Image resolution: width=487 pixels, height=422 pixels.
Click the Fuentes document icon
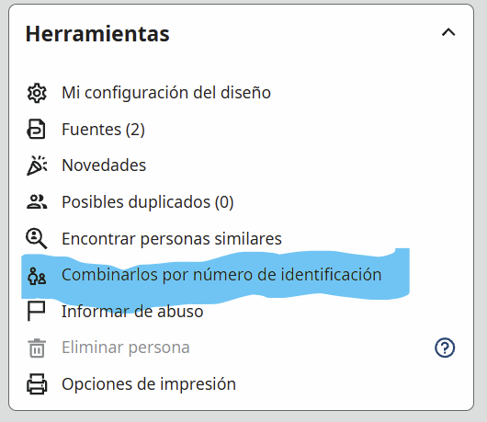pyautogui.click(x=37, y=129)
